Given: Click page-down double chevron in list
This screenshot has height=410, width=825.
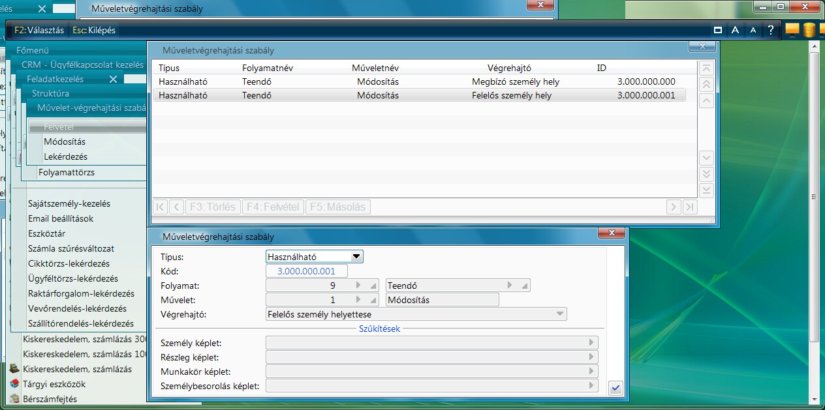Looking at the screenshot, I should click(x=706, y=174).
